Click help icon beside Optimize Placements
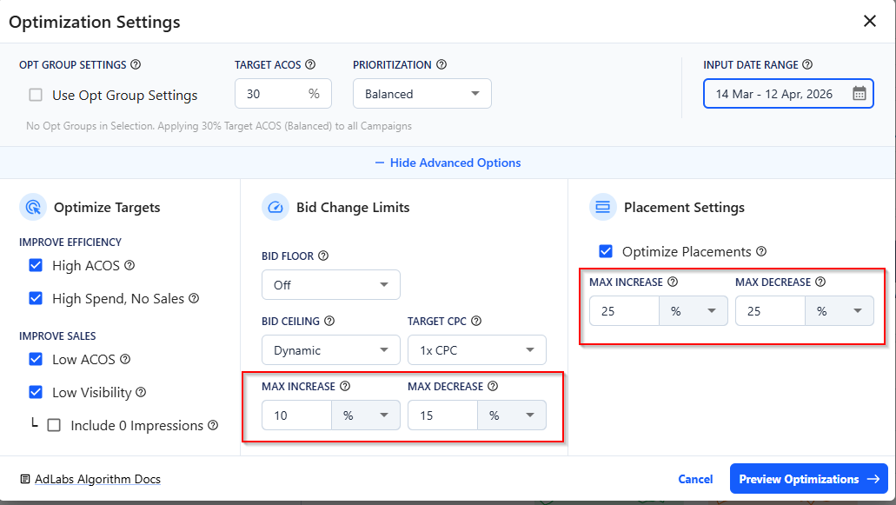This screenshot has height=505, width=896. coord(761,252)
